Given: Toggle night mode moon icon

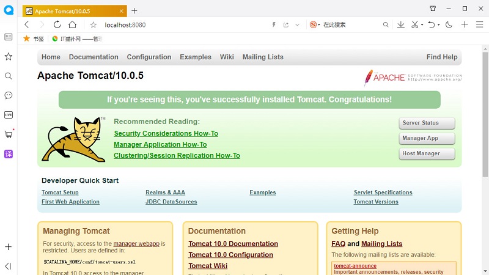Looking at the screenshot, I should 449,24.
